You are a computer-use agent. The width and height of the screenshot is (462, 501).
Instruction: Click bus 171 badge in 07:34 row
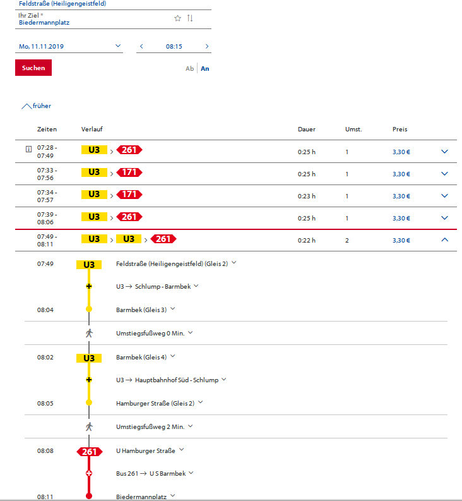click(x=129, y=194)
